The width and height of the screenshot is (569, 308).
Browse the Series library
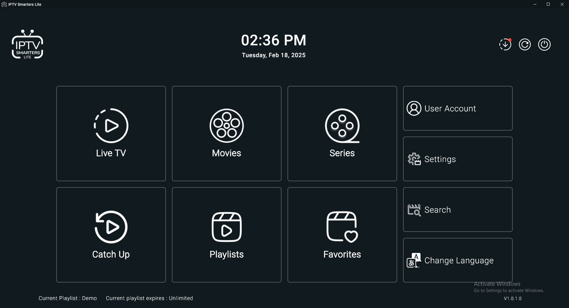point(342,134)
